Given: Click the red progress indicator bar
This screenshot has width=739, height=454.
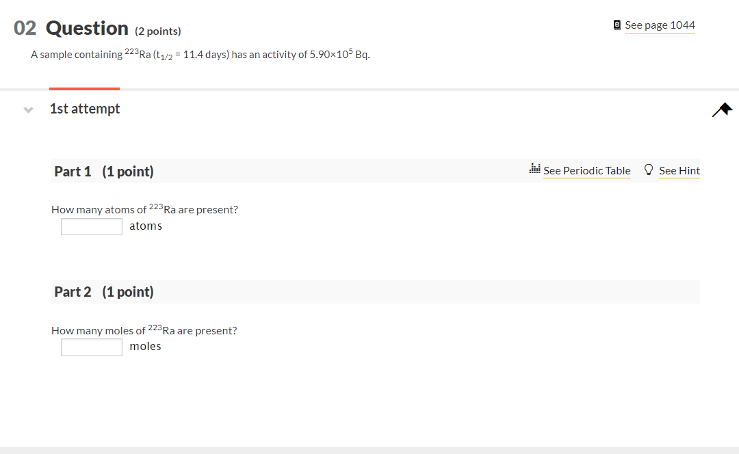Looking at the screenshot, I should tap(84, 88).
